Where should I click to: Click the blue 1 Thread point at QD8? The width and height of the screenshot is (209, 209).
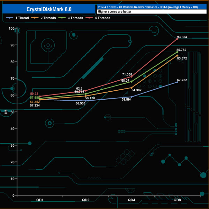coord(177,82)
